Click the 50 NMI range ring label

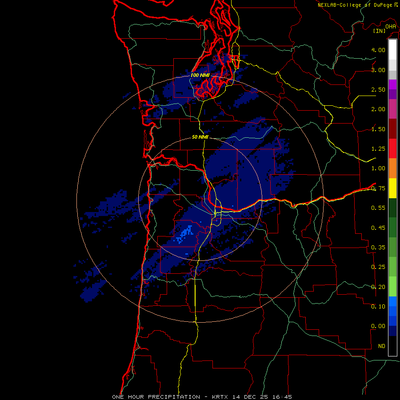pos(200,137)
